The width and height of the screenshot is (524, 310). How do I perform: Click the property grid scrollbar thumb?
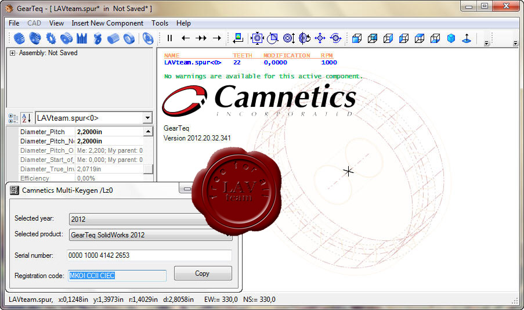pyautogui.click(x=148, y=169)
